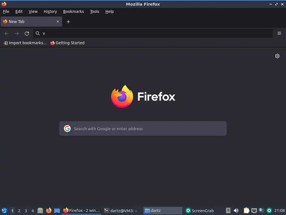Select the Firefox - 2 windows taskbar button
This screenshot has height=215, width=286.
tap(81, 211)
